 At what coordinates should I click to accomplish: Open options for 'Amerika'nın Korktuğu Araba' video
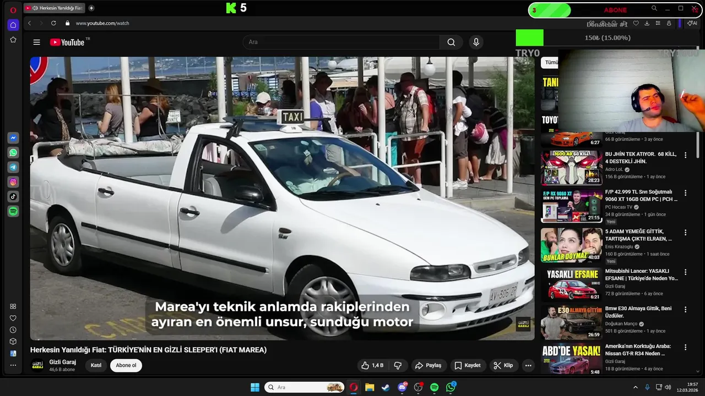[686, 348]
